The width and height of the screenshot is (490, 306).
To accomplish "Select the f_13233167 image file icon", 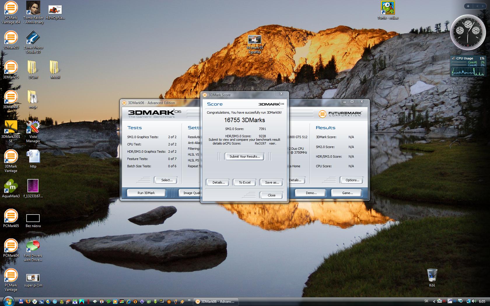I will click(33, 189).
